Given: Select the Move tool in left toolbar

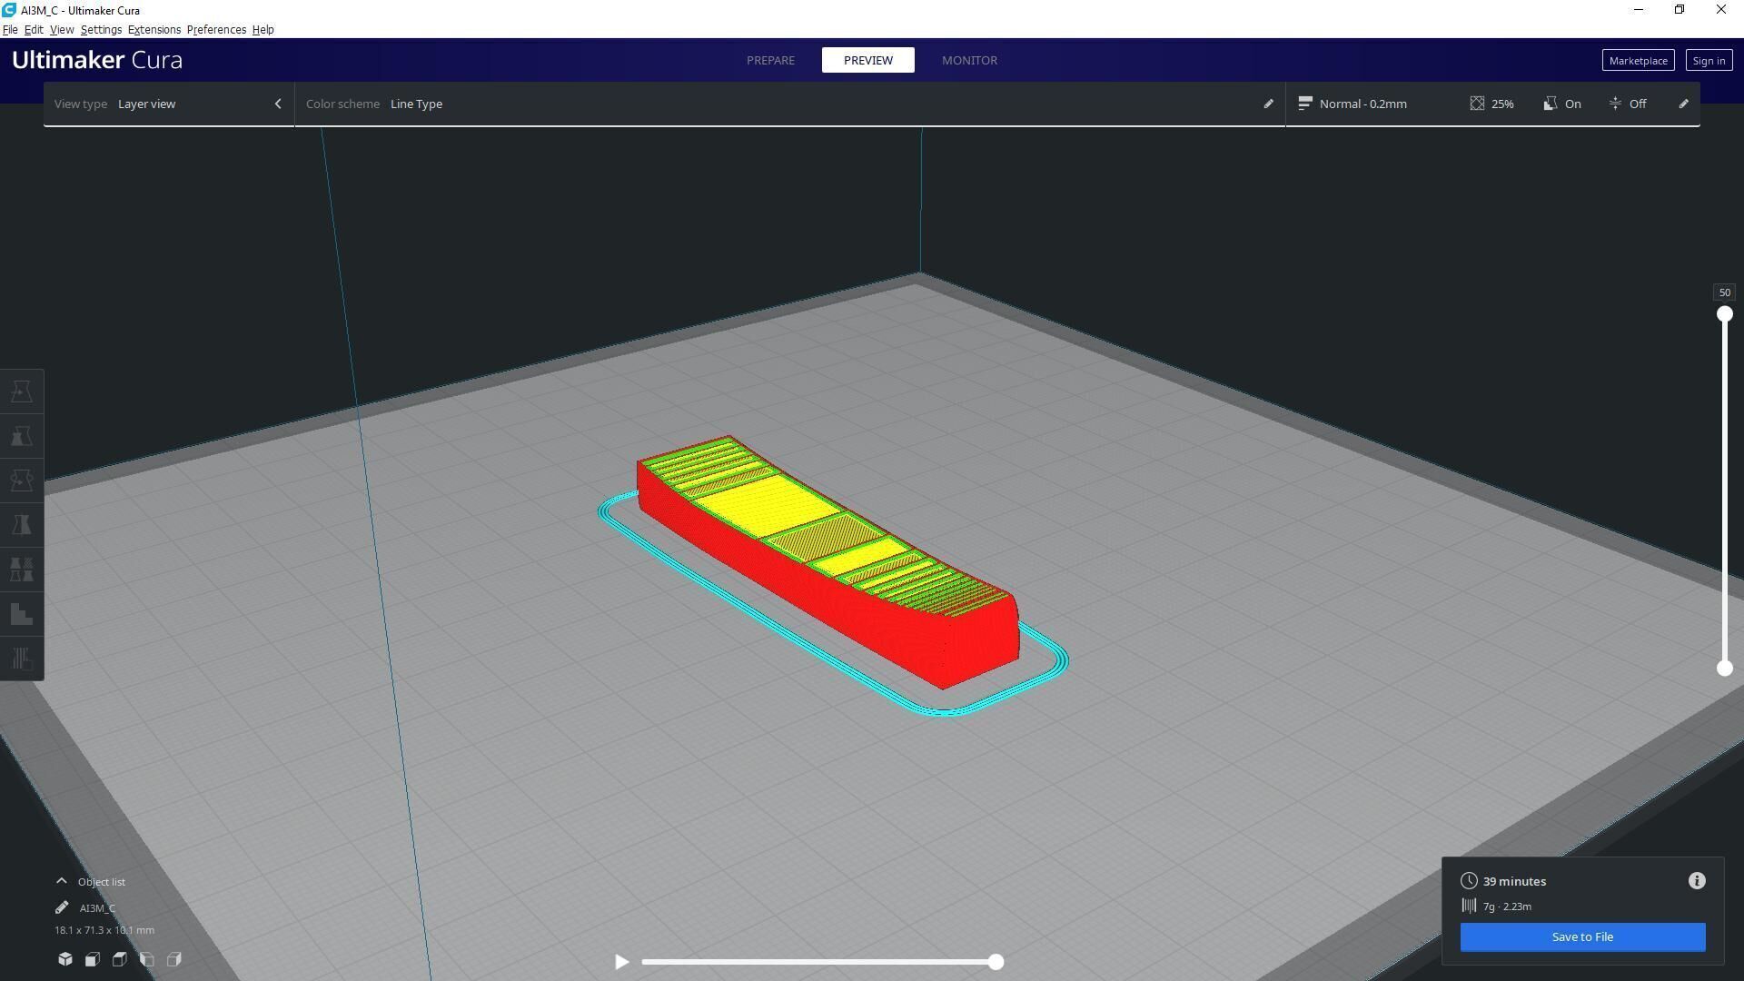Looking at the screenshot, I should coord(22,391).
